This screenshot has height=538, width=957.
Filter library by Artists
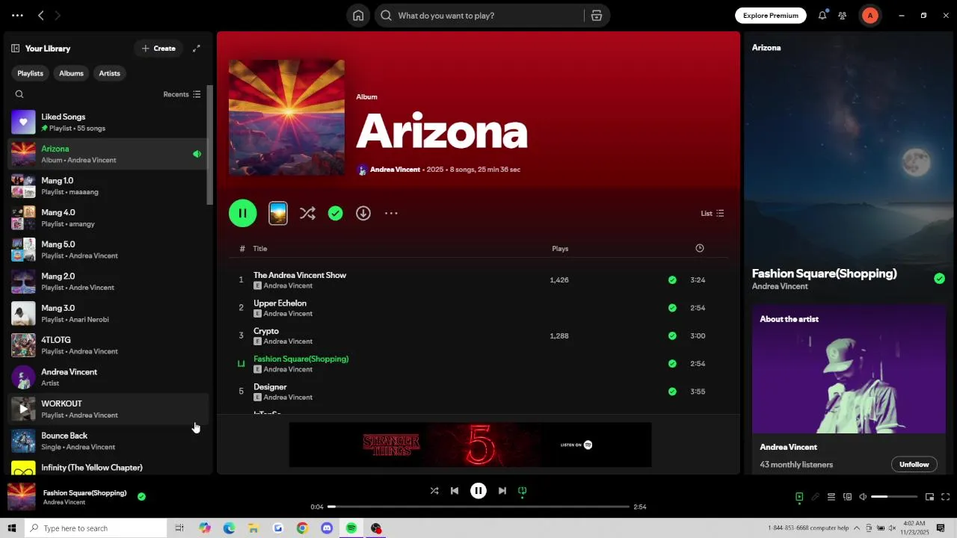109,73
